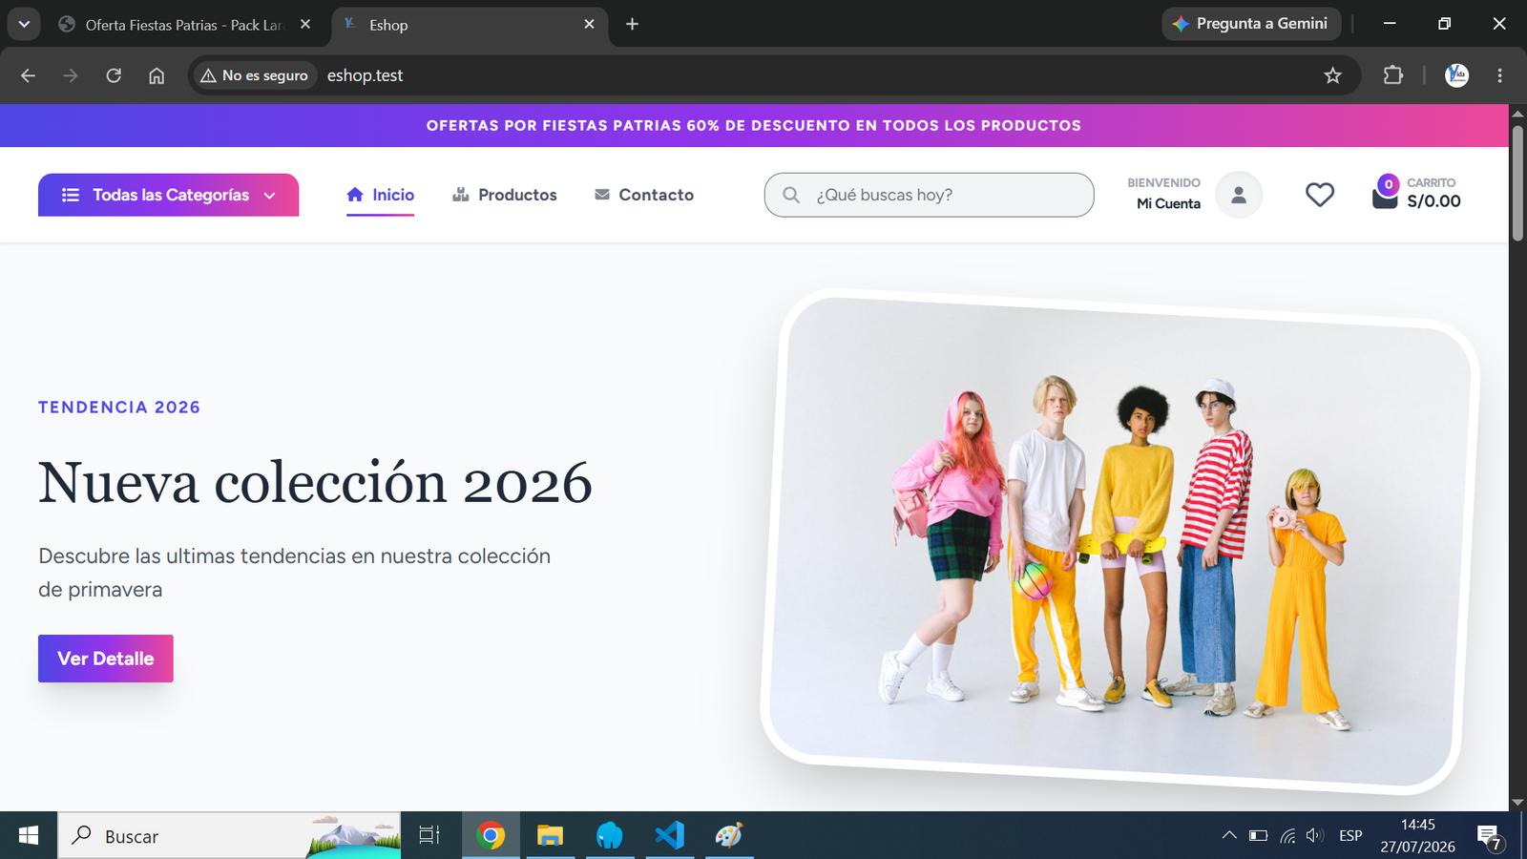The width and height of the screenshot is (1527, 859).
Task: Click the Windows taskbar Buscar search box
Action: tap(229, 835)
